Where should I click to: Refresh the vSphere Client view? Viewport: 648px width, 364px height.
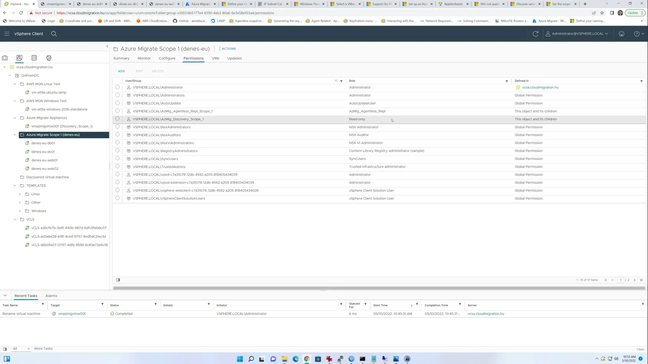(536, 34)
